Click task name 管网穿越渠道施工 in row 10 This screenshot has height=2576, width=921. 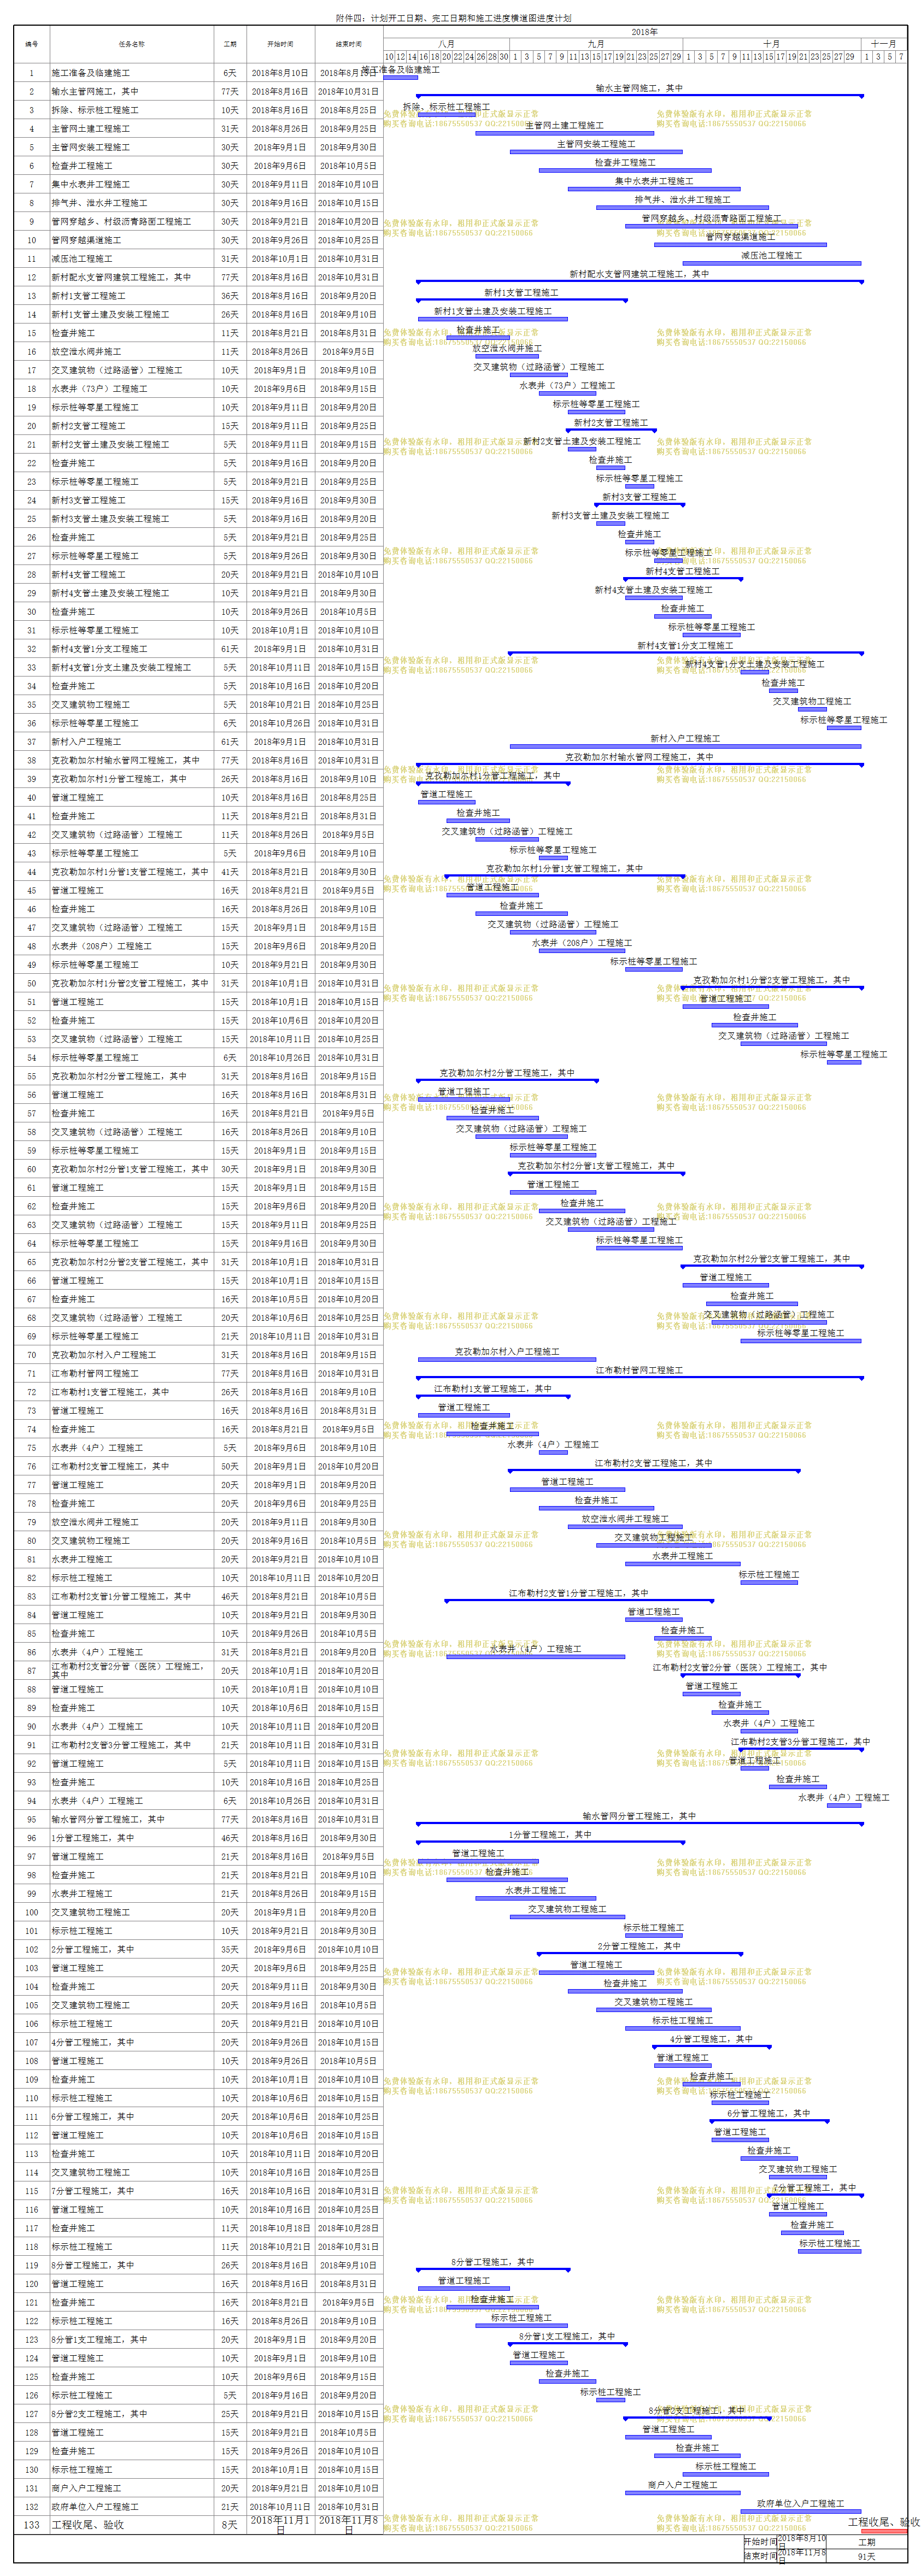[x=86, y=240]
